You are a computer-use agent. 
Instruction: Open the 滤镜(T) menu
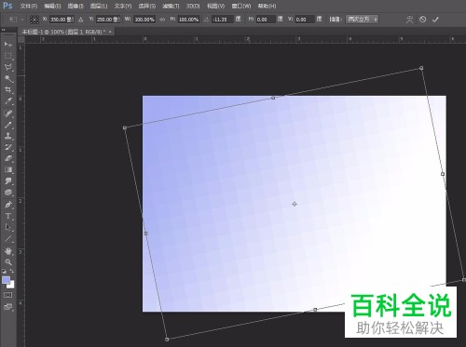click(x=171, y=7)
